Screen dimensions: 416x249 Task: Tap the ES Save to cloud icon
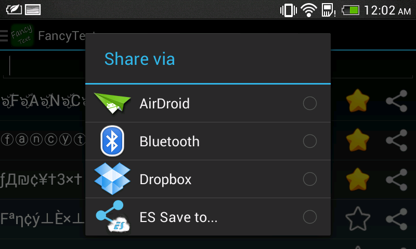pos(113,217)
